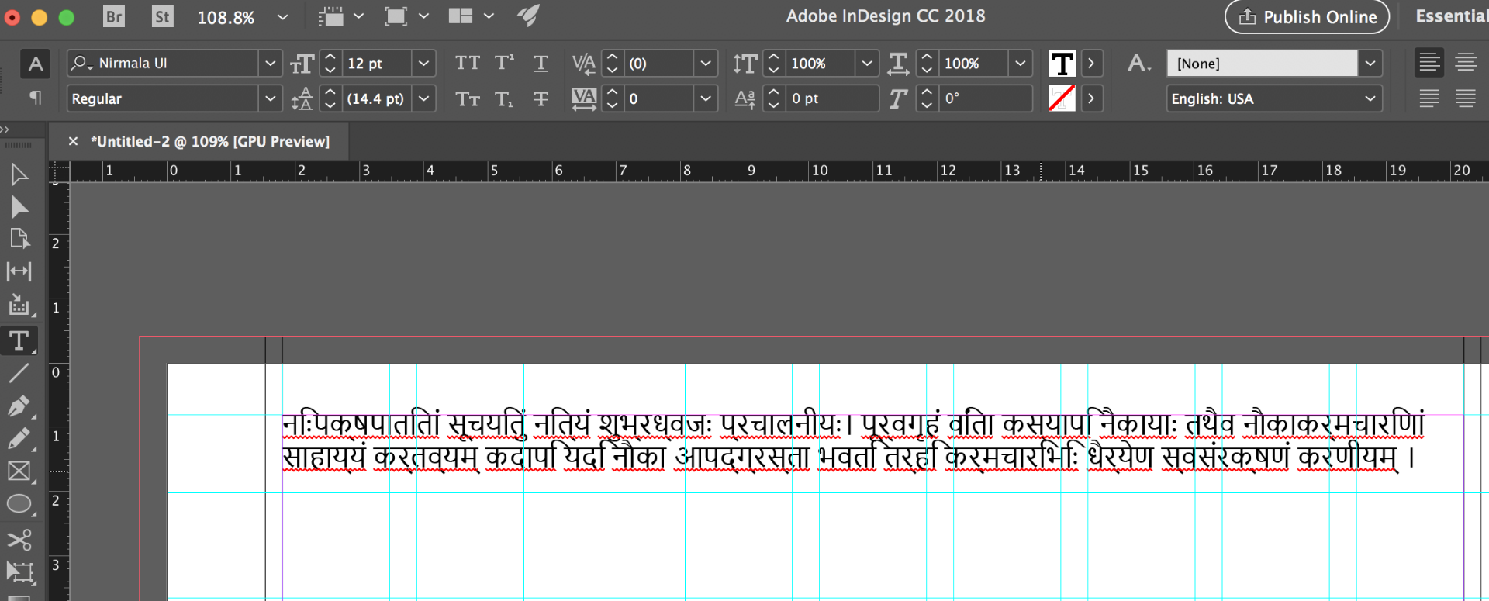Select the Selection tool
The width and height of the screenshot is (1489, 601).
click(19, 174)
